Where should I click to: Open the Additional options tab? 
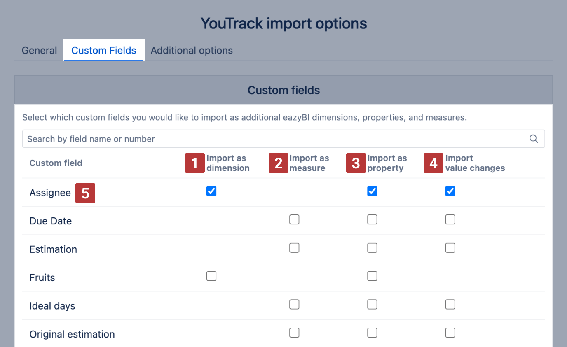(192, 50)
